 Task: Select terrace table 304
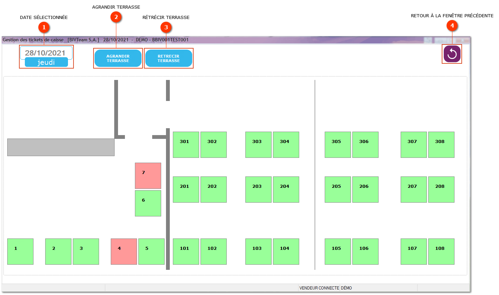click(x=286, y=145)
